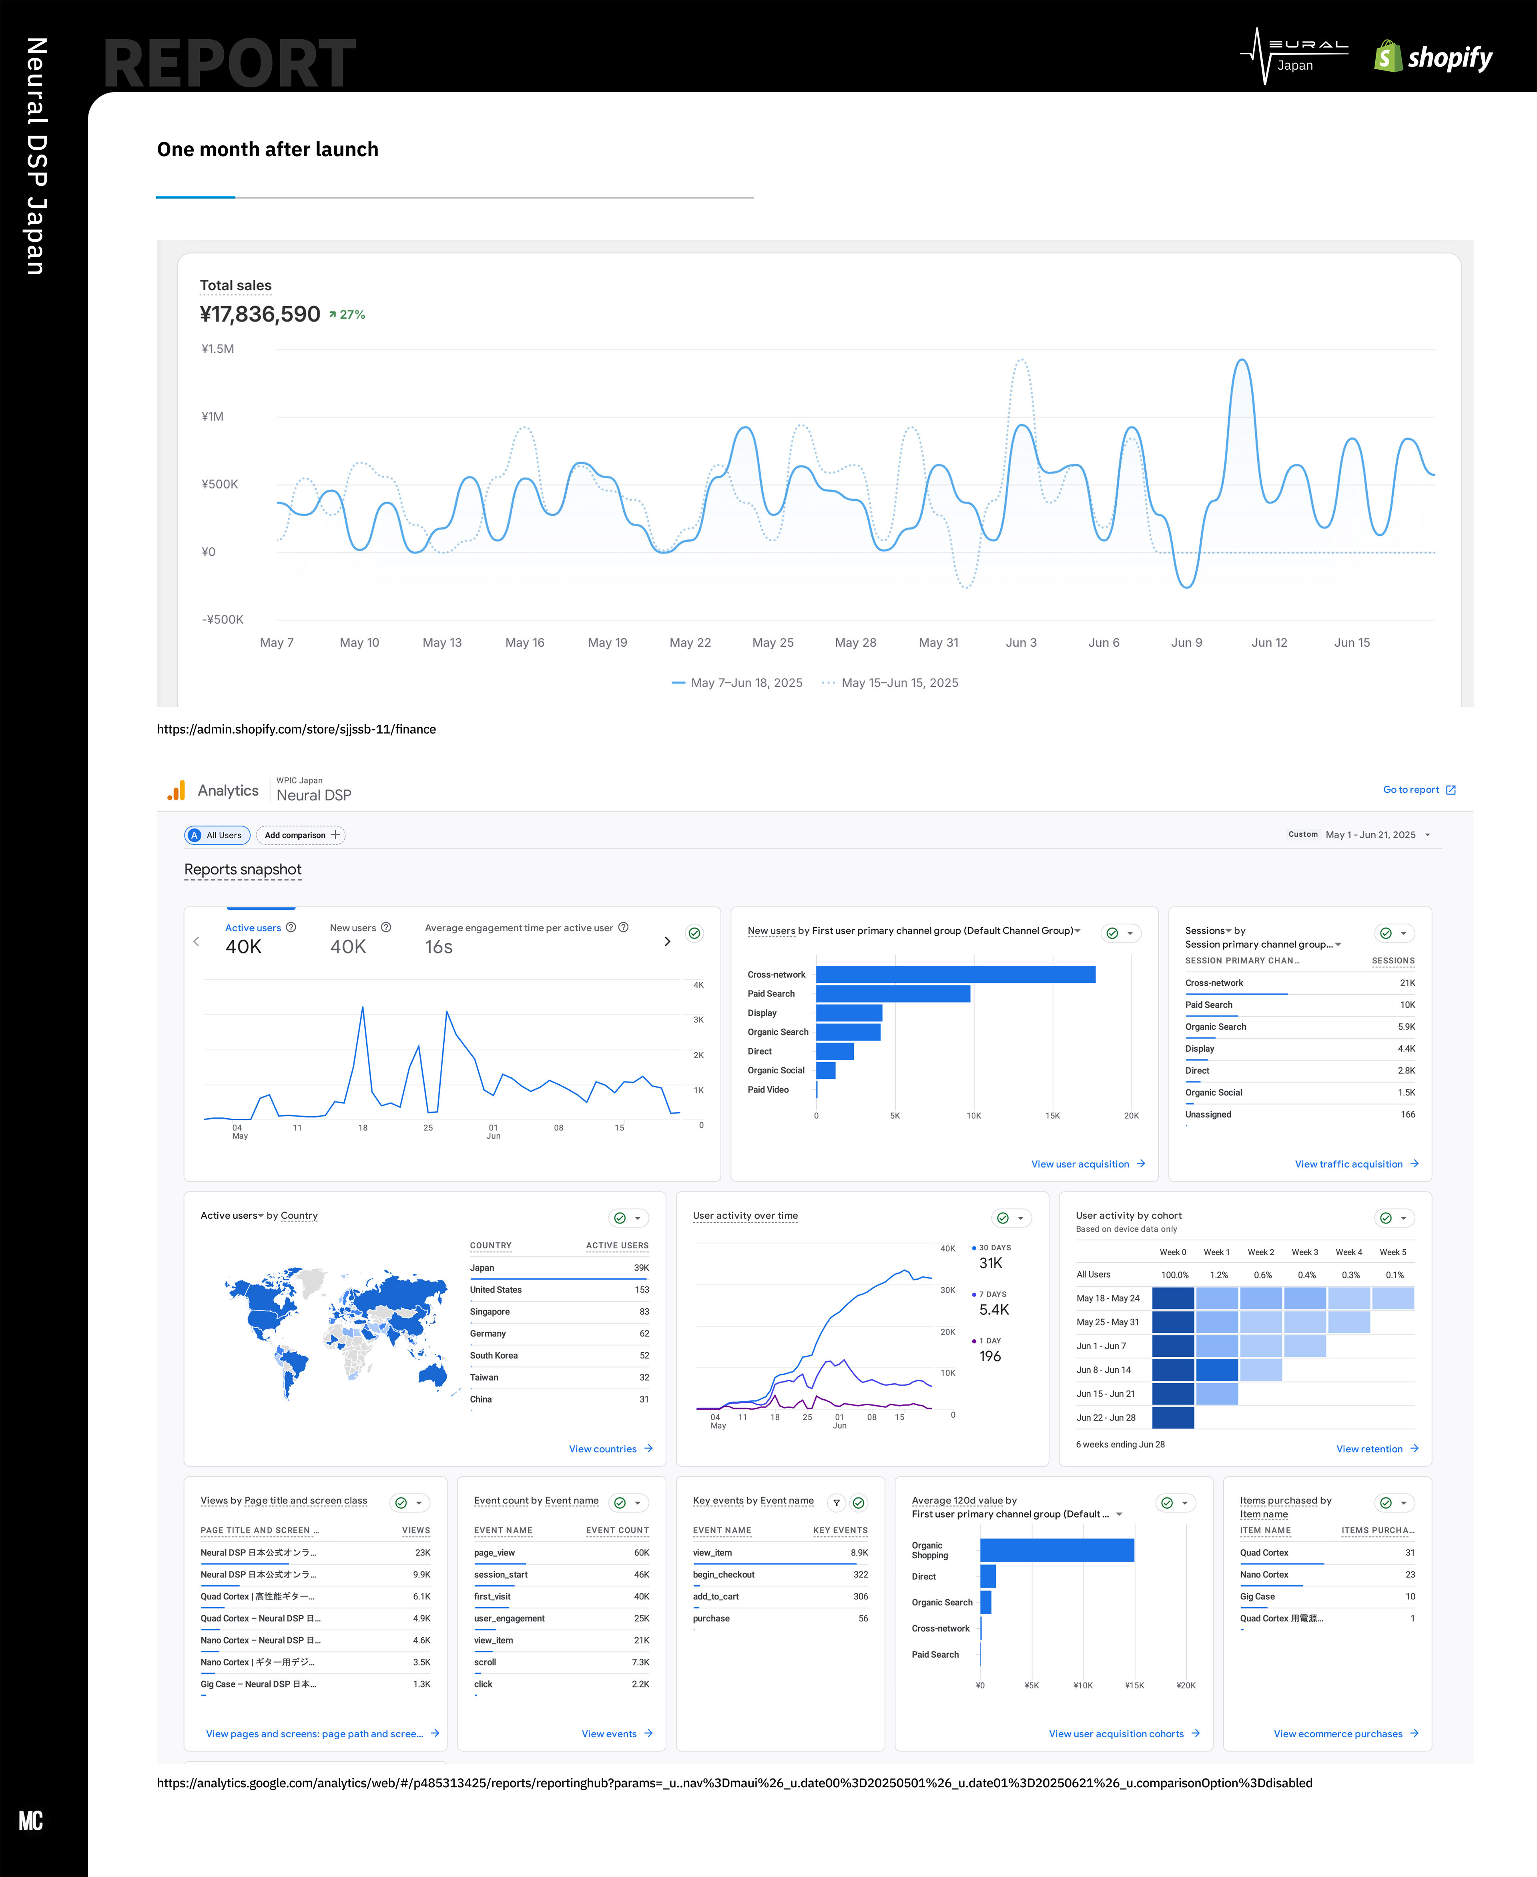The width and height of the screenshot is (1537, 1877).
Task: Click the filter icon on Key events card
Action: [x=837, y=1503]
